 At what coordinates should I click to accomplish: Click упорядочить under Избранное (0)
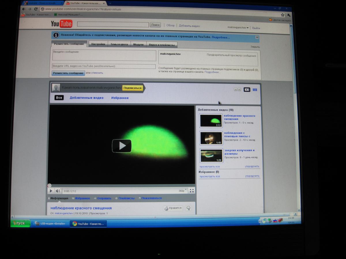[252, 176]
